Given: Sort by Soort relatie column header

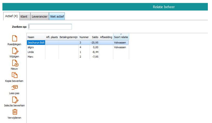Looking at the screenshot, I should pos(121,37).
